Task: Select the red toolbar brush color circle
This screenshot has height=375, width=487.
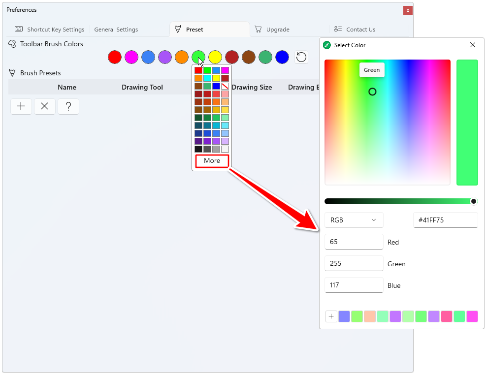Action: pyautogui.click(x=115, y=57)
